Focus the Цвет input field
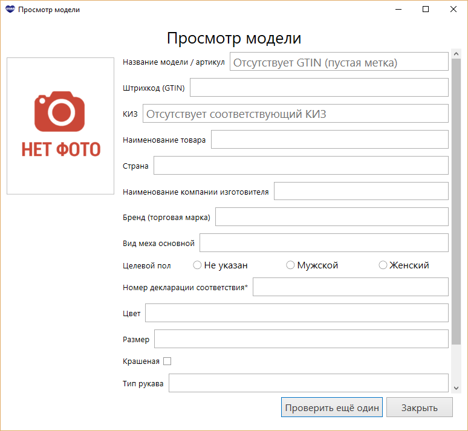This screenshot has width=468, height=431. click(297, 313)
